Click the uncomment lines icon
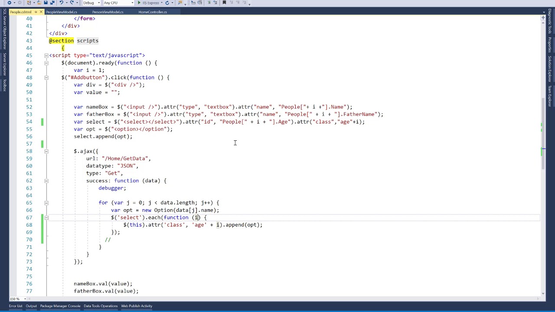Viewport: 555px width, 312px height. [x=215, y=3]
